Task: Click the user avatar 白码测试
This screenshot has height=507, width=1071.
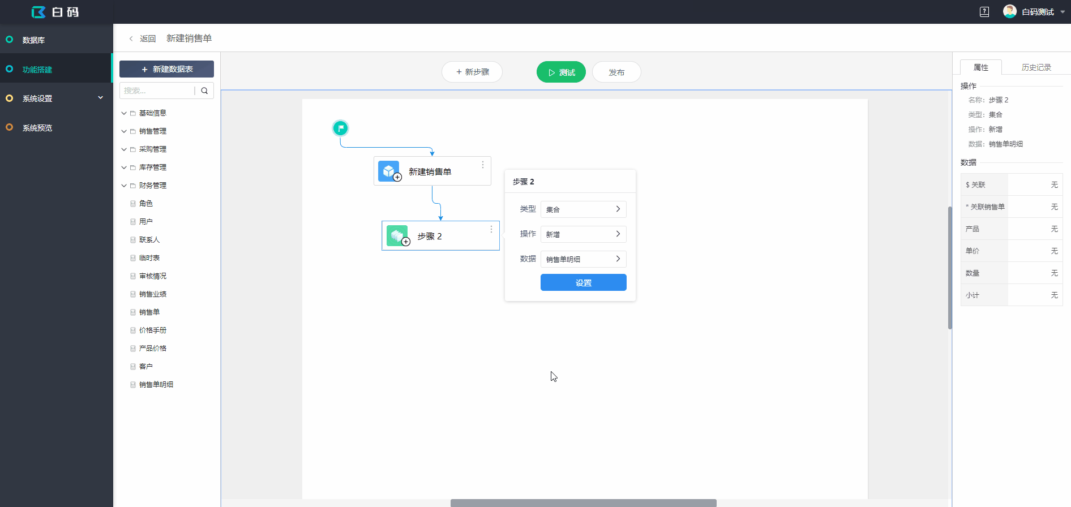Action: coord(1009,12)
